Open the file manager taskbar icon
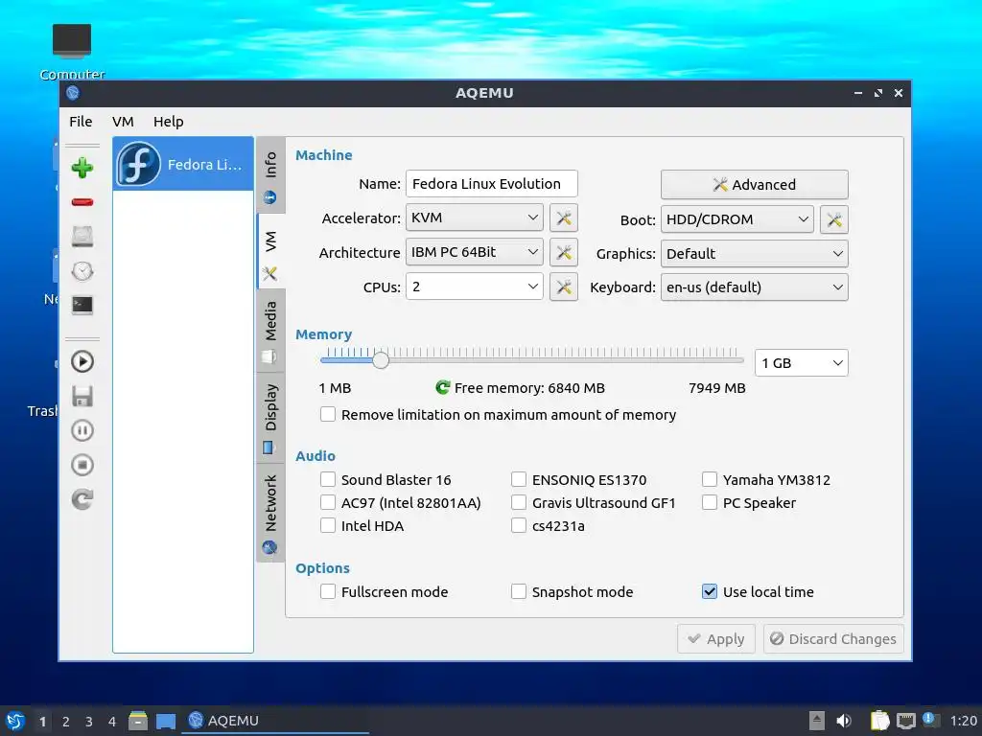The height and width of the screenshot is (736, 982). 138,721
